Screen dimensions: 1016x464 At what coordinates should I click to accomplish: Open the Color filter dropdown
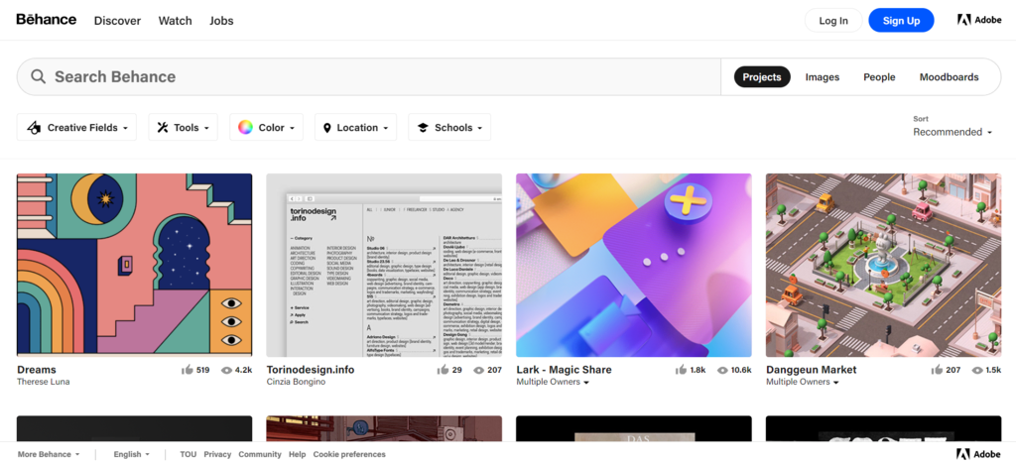(266, 128)
